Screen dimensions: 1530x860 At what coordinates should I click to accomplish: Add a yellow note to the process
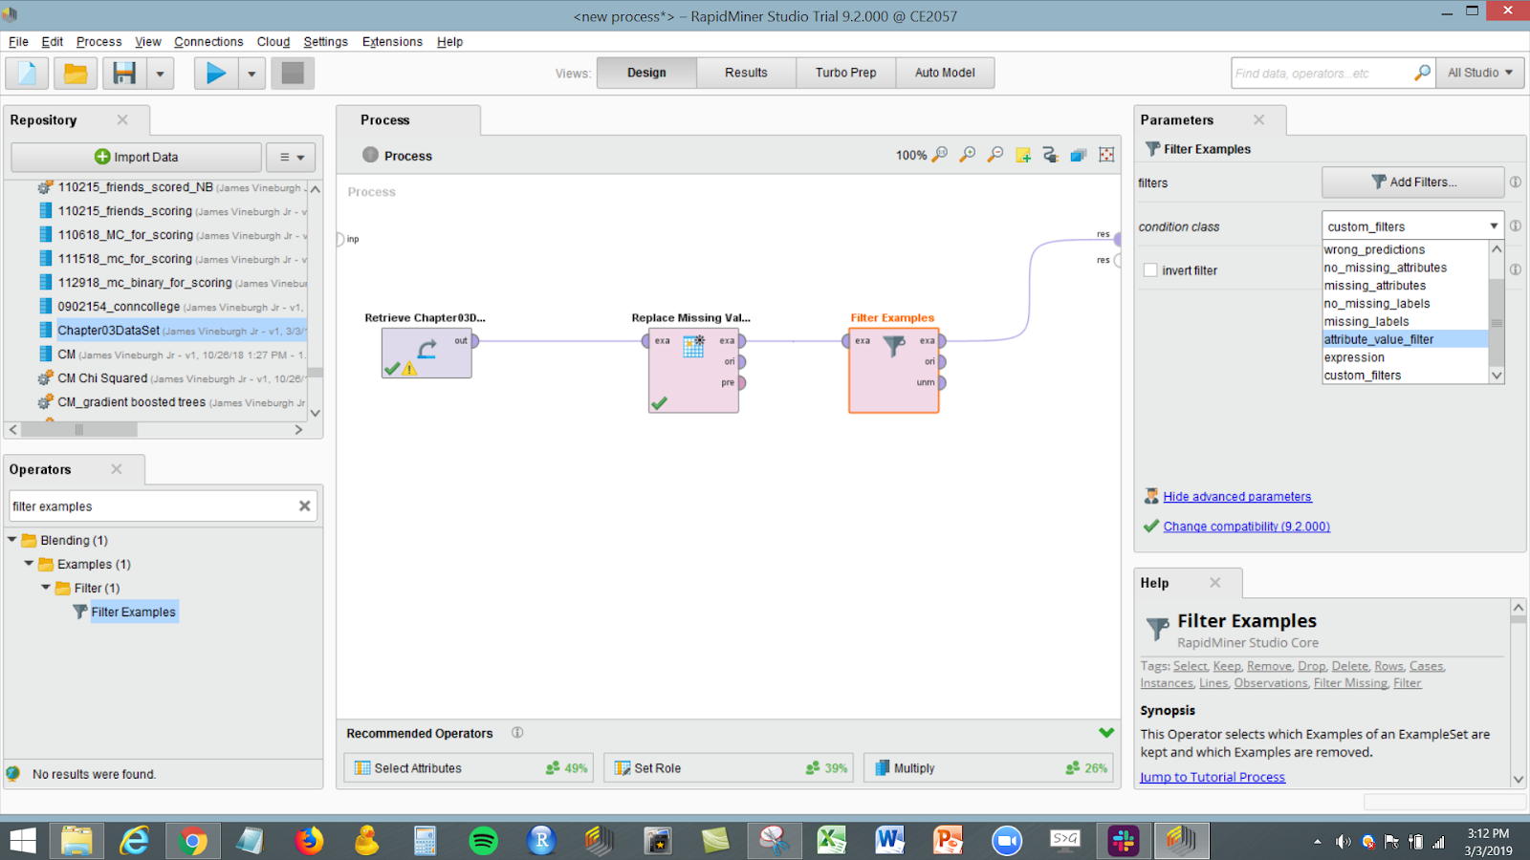[1023, 155]
